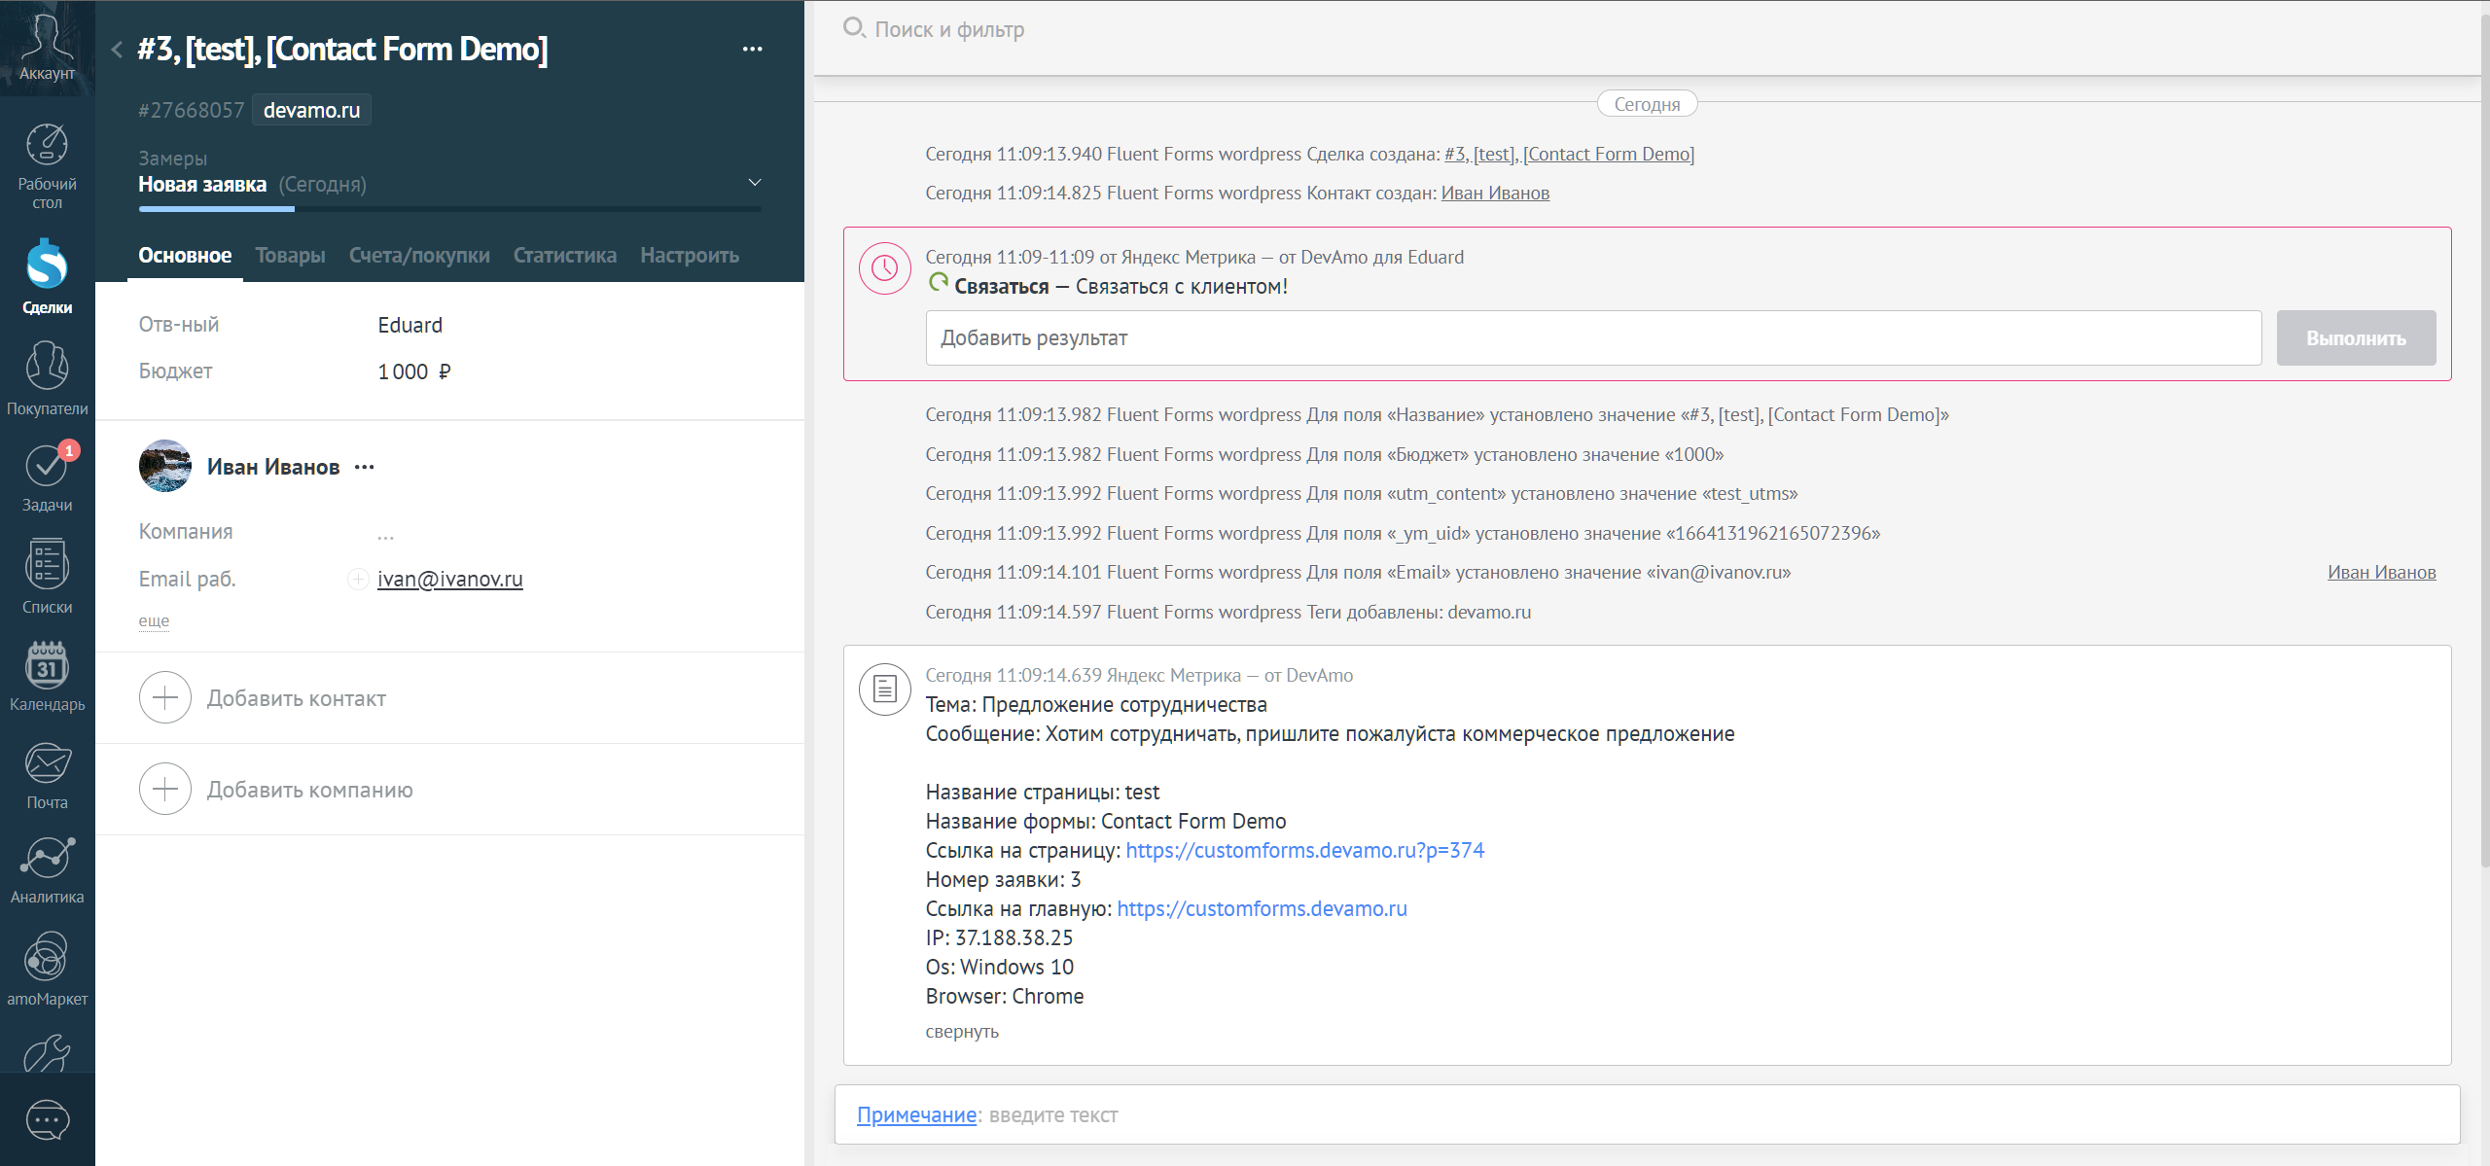Collapse the Yandex Metrika message via свернуть
Screen dimensions: 2490x1166
point(961,1031)
